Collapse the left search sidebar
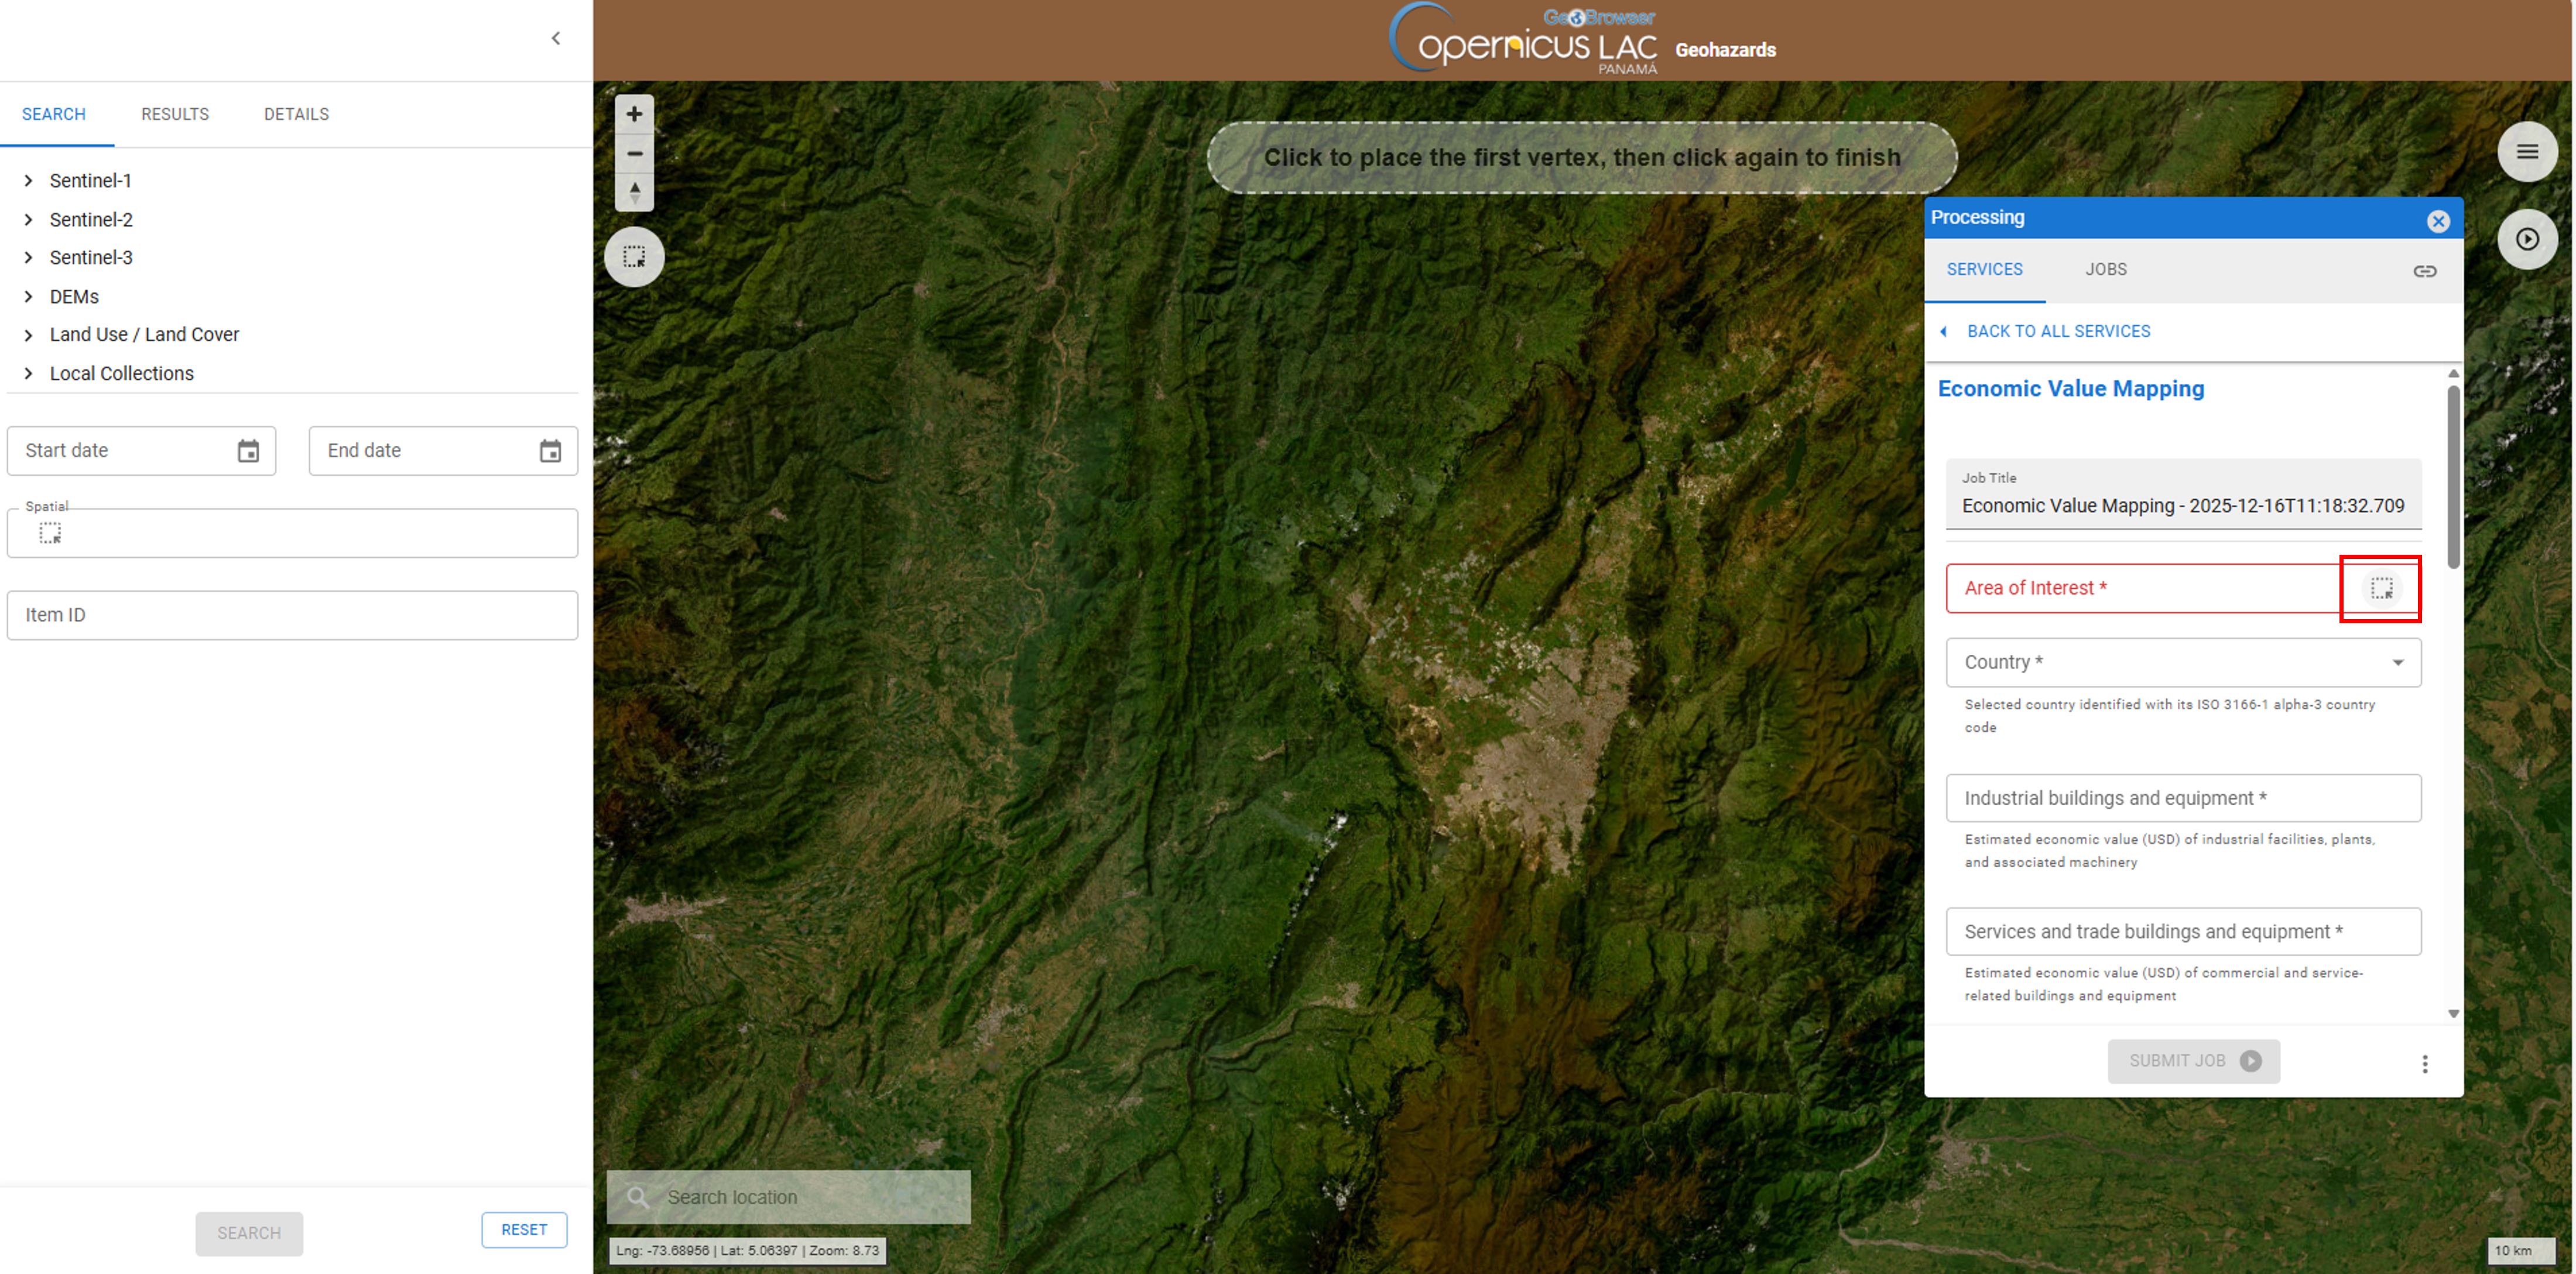 click(556, 39)
